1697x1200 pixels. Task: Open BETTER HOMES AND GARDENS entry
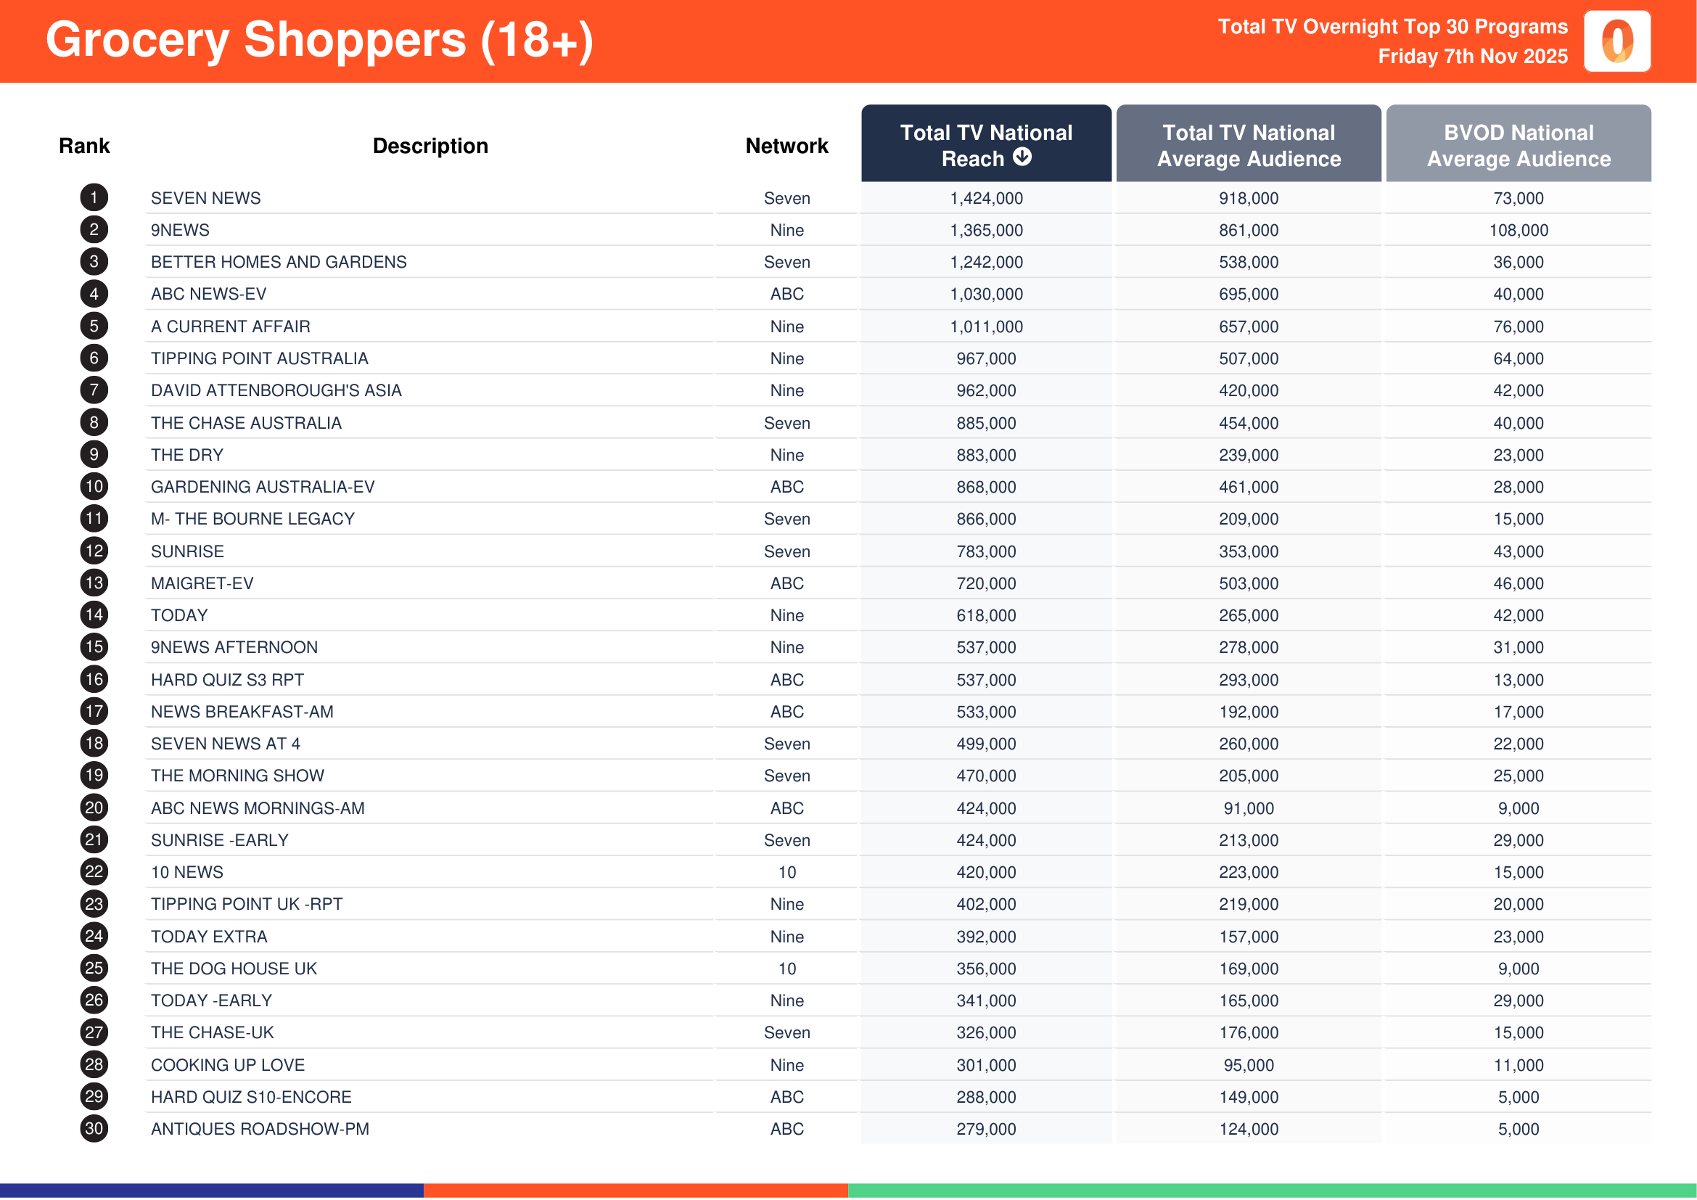[x=279, y=263]
